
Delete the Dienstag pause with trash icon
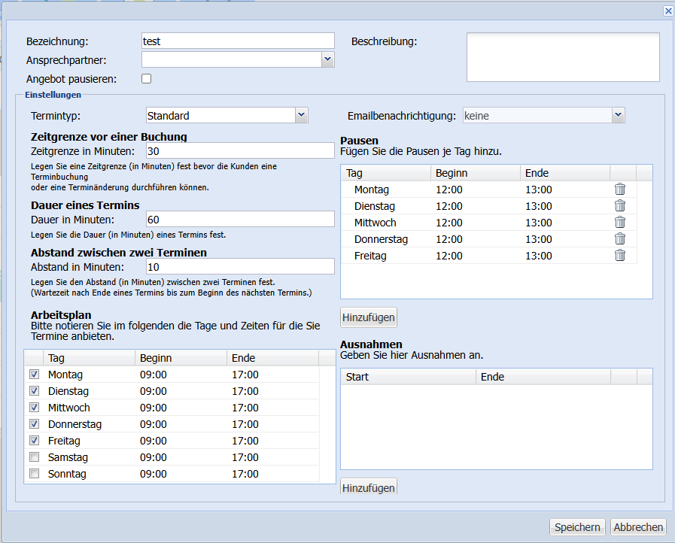click(620, 206)
